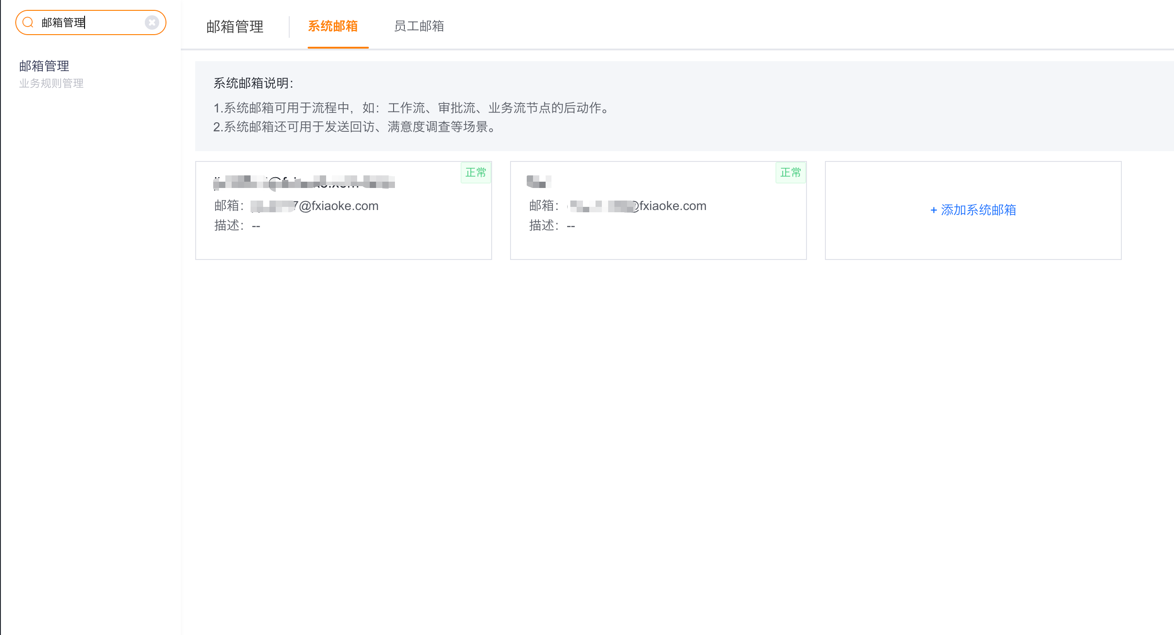The image size is (1174, 635).
Task: Open the first system mailbox card
Action: [344, 210]
